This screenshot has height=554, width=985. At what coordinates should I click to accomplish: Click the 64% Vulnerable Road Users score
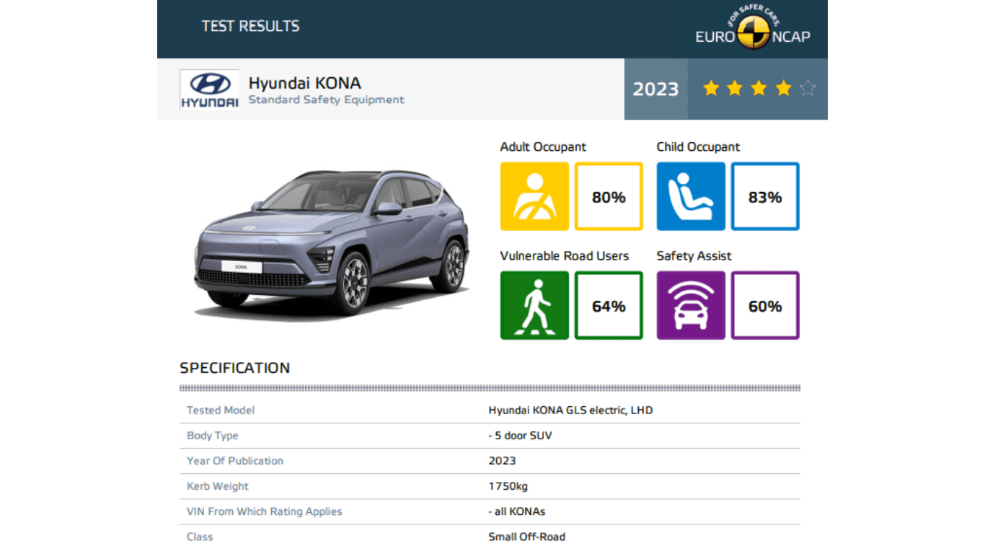pos(609,305)
